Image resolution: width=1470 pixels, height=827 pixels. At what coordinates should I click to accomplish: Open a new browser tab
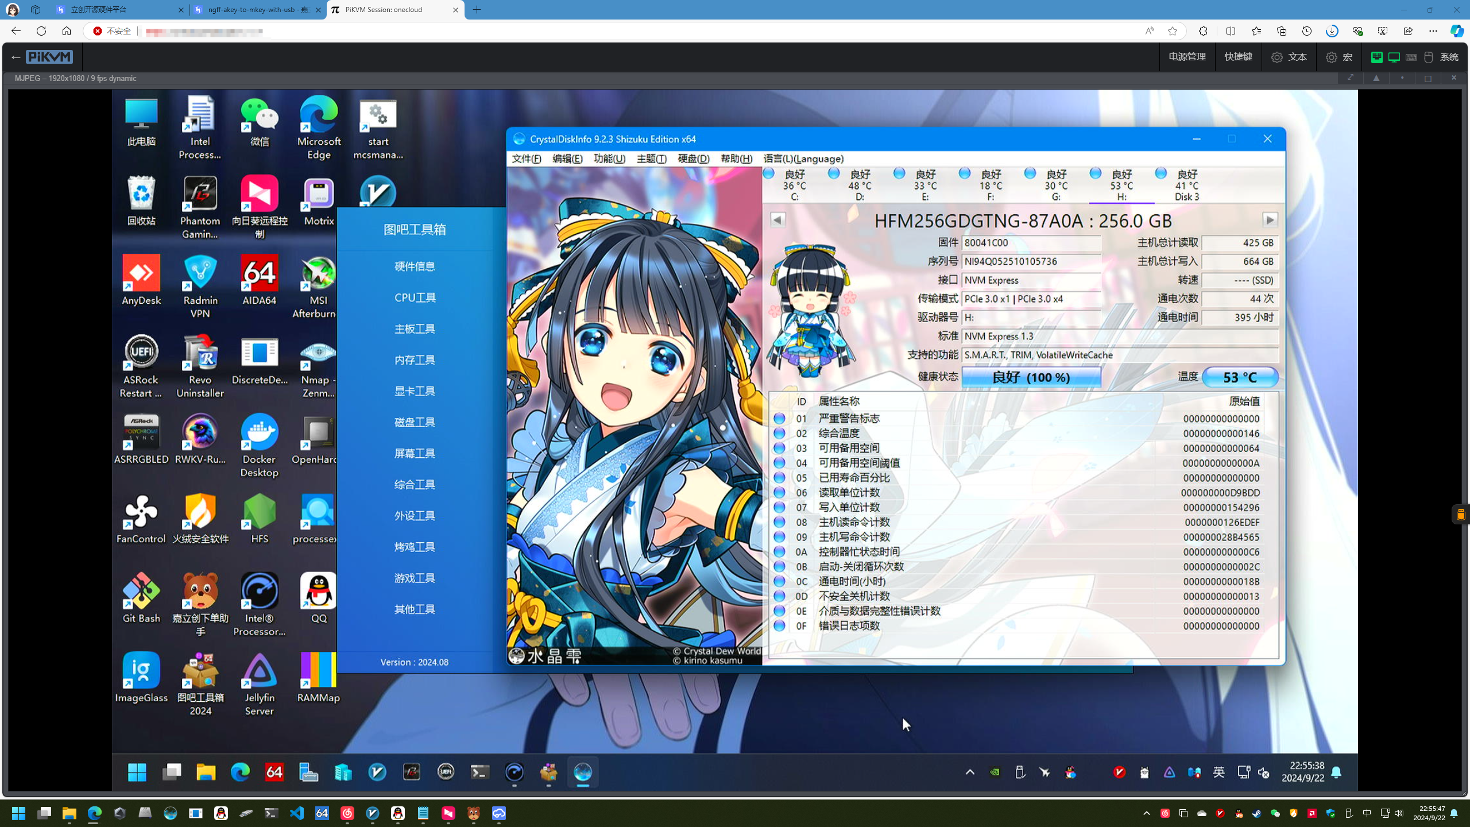[x=477, y=10]
